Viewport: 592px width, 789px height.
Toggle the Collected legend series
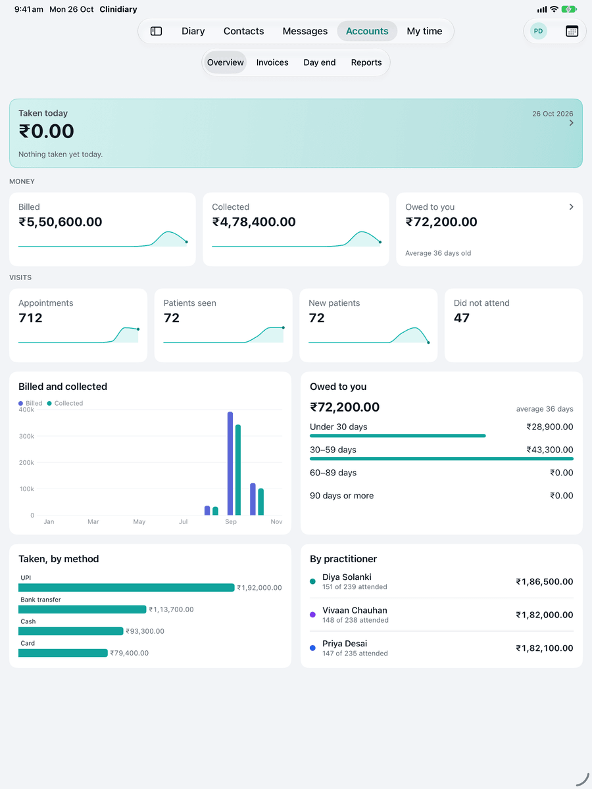pyautogui.click(x=65, y=403)
